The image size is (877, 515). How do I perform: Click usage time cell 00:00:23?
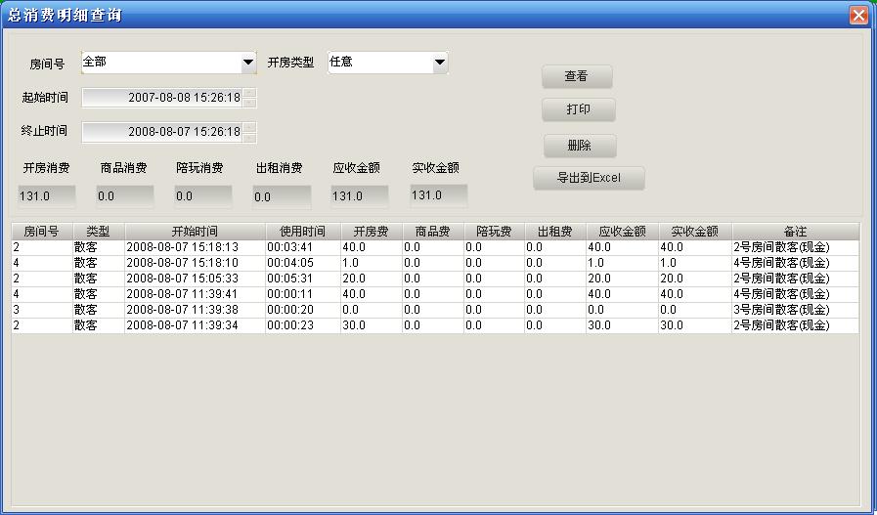[x=302, y=325]
